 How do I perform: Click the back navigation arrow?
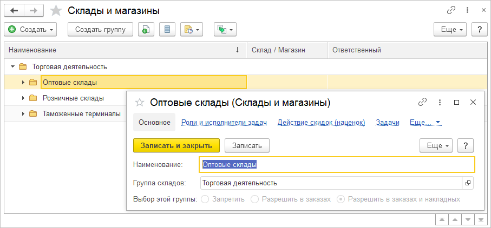point(14,10)
